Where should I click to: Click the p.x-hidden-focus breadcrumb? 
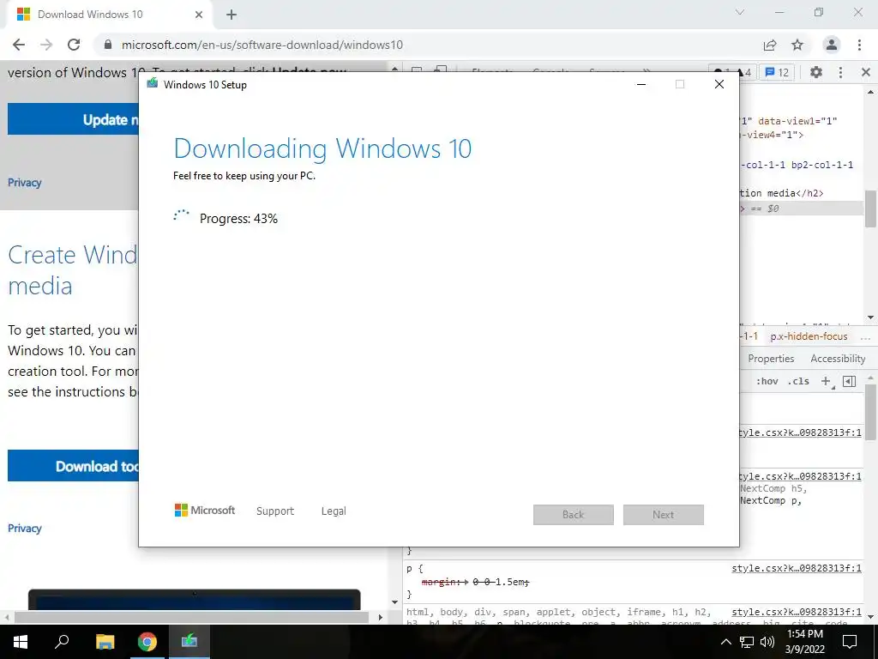point(809,336)
